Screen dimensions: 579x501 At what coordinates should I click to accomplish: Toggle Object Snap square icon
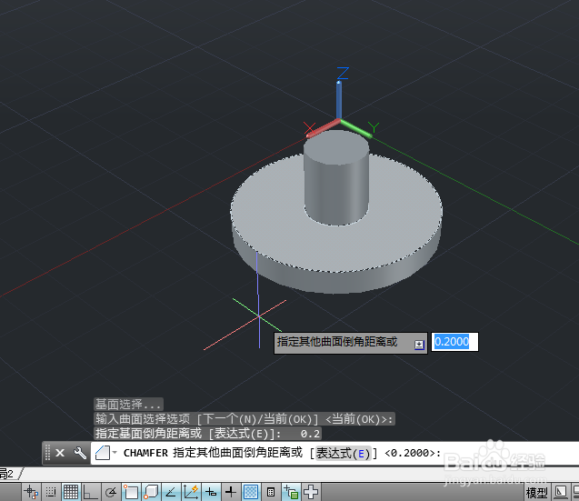point(130,492)
